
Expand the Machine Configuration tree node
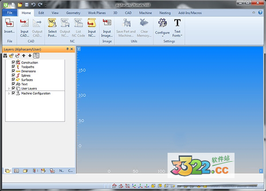point(8,94)
